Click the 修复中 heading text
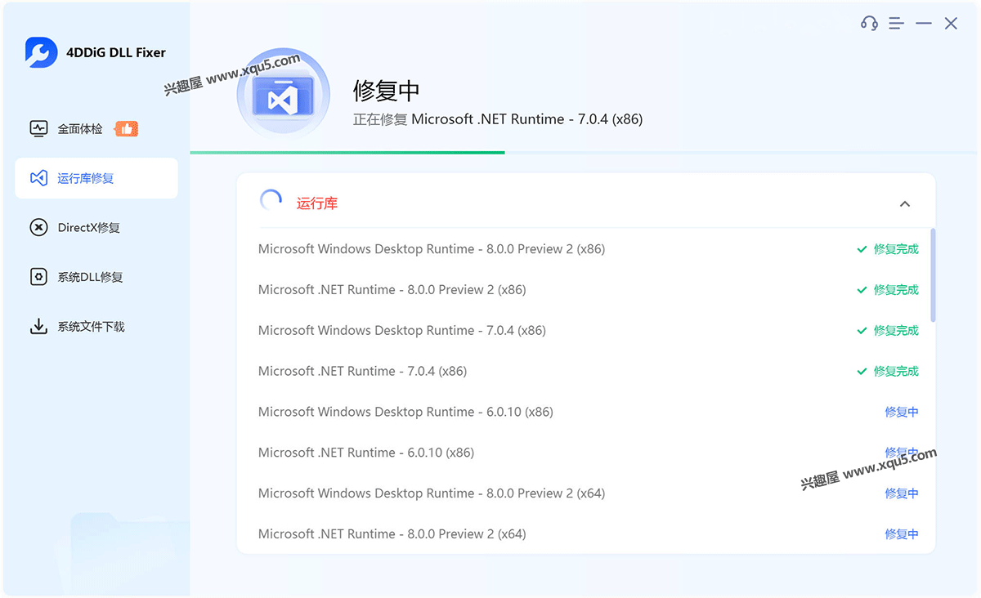 [387, 89]
